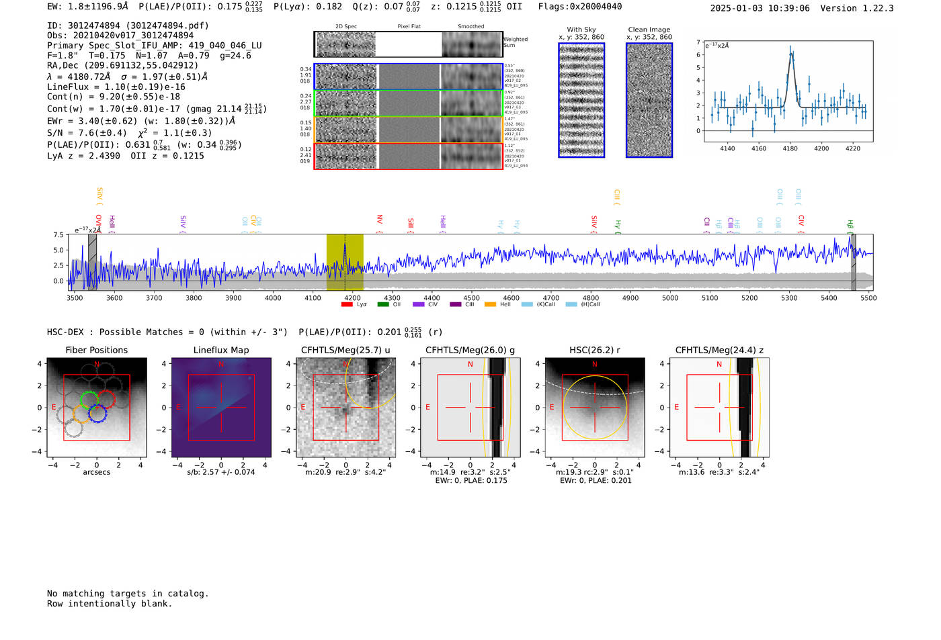Click the EWr: 0, PLAE: 0.175 caption
Screen dimensions: 941x640
[x=471, y=481]
